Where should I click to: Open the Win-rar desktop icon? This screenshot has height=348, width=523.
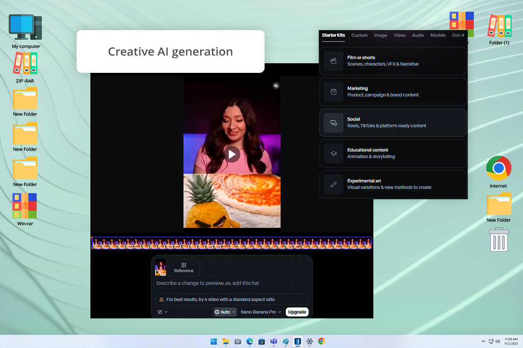coord(25,209)
